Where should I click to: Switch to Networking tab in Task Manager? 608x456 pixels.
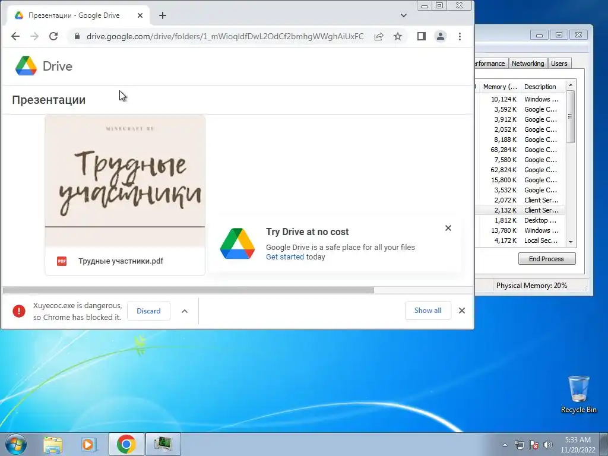pyautogui.click(x=528, y=64)
